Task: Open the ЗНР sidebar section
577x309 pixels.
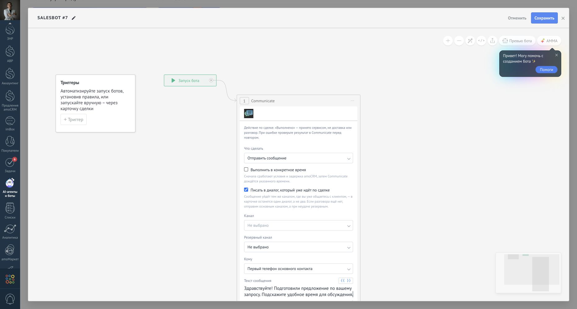Action: [10, 32]
